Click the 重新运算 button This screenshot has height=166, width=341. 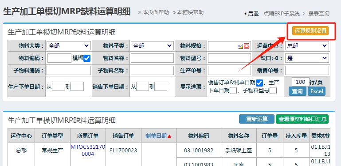[x=257, y=119]
